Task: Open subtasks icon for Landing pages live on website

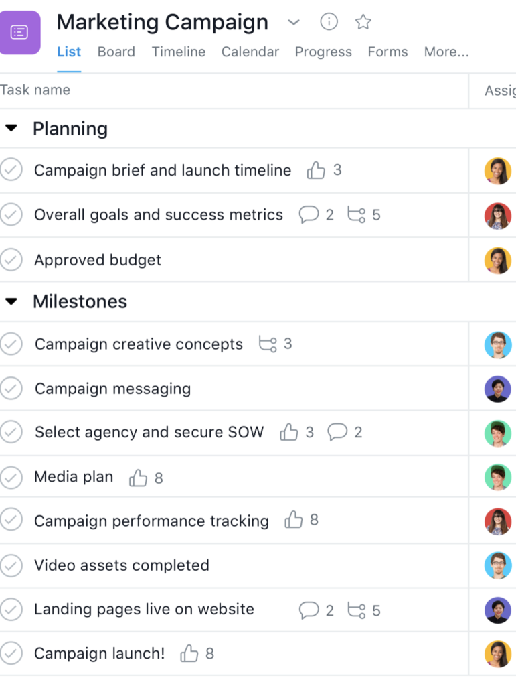Action: tap(357, 610)
